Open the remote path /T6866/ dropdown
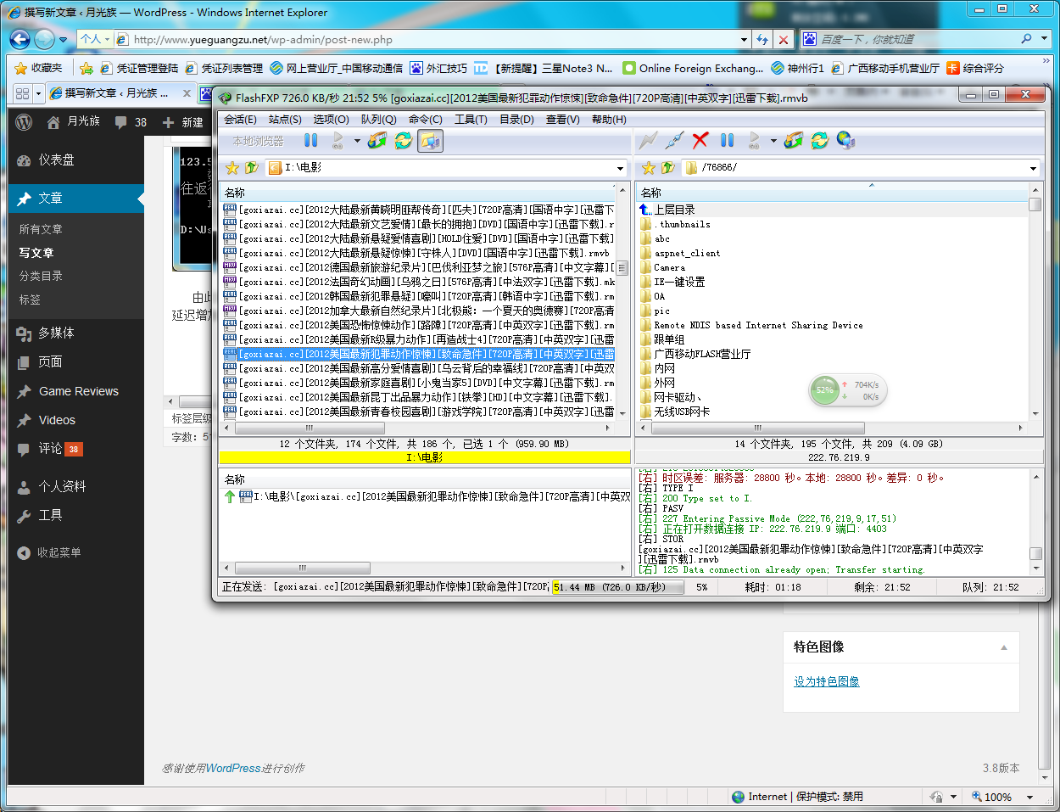Image resolution: width=1060 pixels, height=812 pixels. point(1033,168)
